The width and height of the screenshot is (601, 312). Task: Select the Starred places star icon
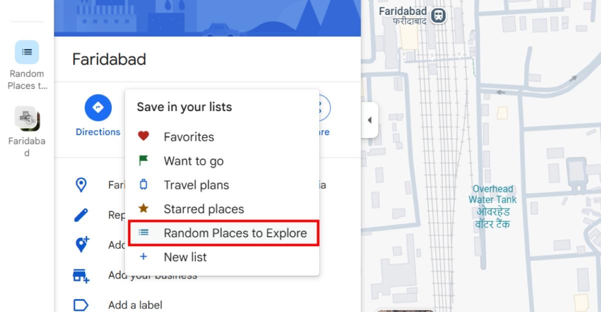(x=144, y=208)
